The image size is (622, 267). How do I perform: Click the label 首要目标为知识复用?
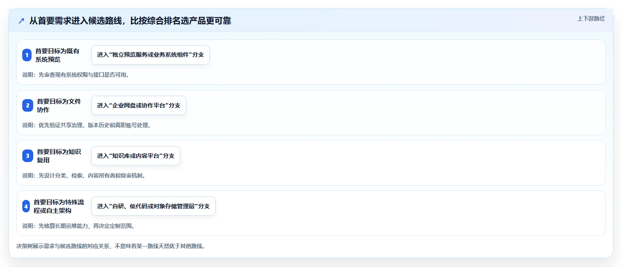(59, 156)
